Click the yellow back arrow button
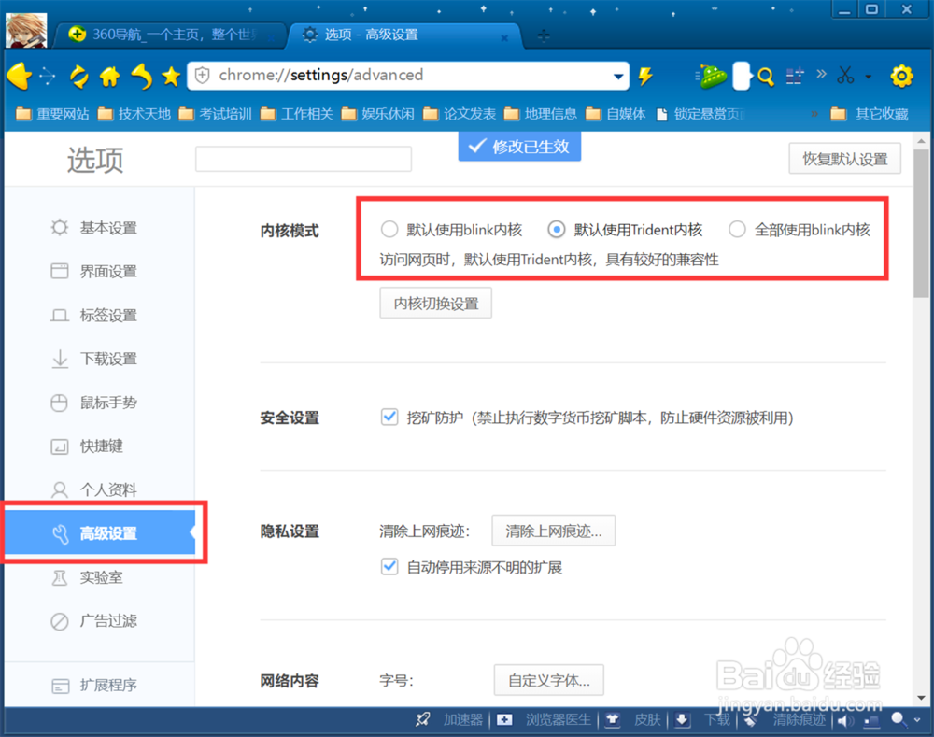The height and width of the screenshot is (737, 934). point(19,76)
